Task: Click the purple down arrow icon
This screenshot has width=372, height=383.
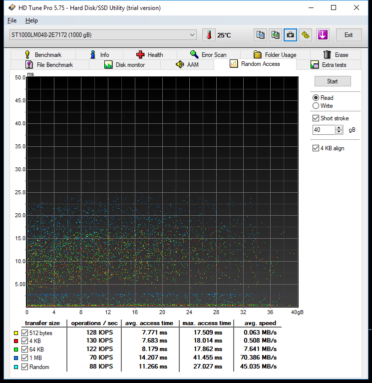Action: (323, 35)
